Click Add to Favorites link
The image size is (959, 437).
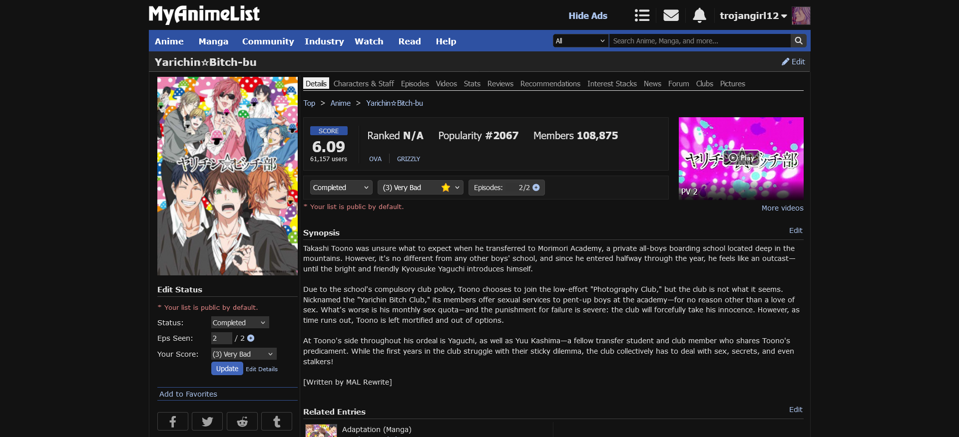click(x=188, y=394)
